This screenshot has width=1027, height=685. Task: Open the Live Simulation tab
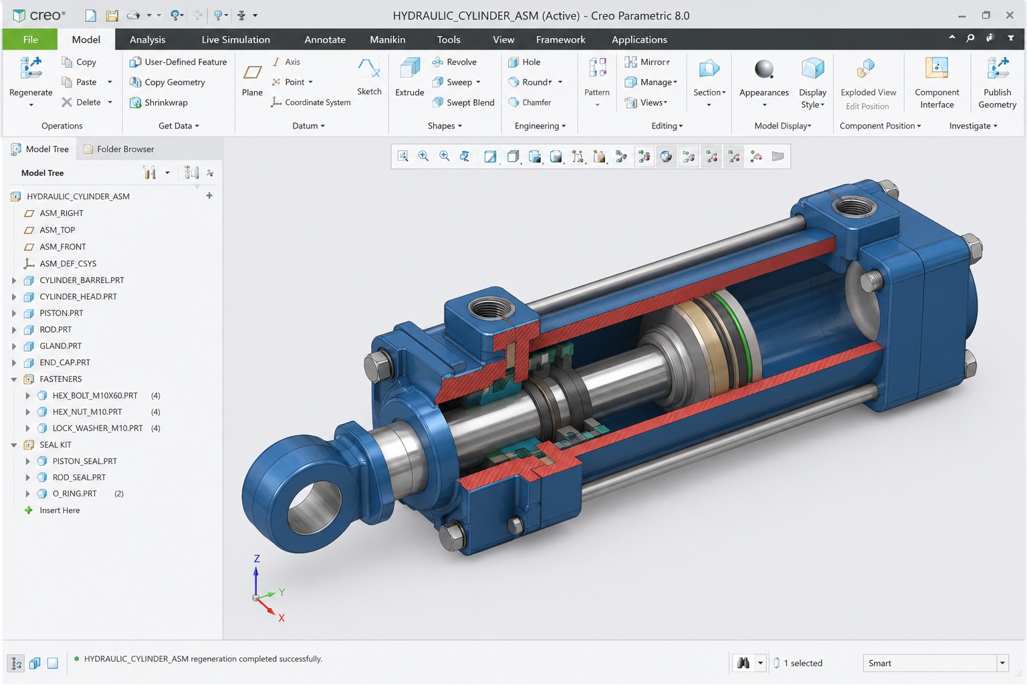236,39
